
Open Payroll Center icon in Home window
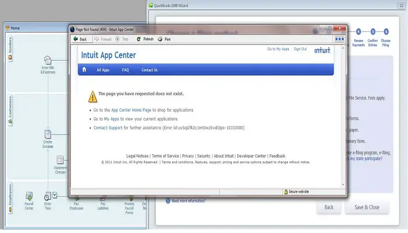29,196
